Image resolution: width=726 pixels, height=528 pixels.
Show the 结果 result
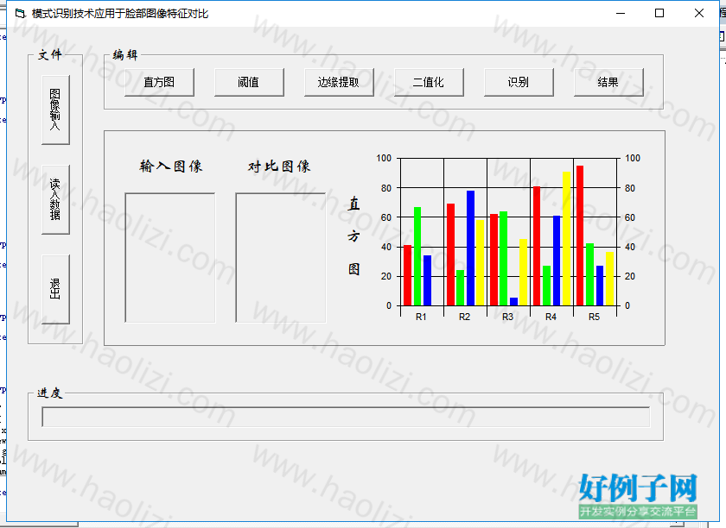pyautogui.click(x=608, y=82)
